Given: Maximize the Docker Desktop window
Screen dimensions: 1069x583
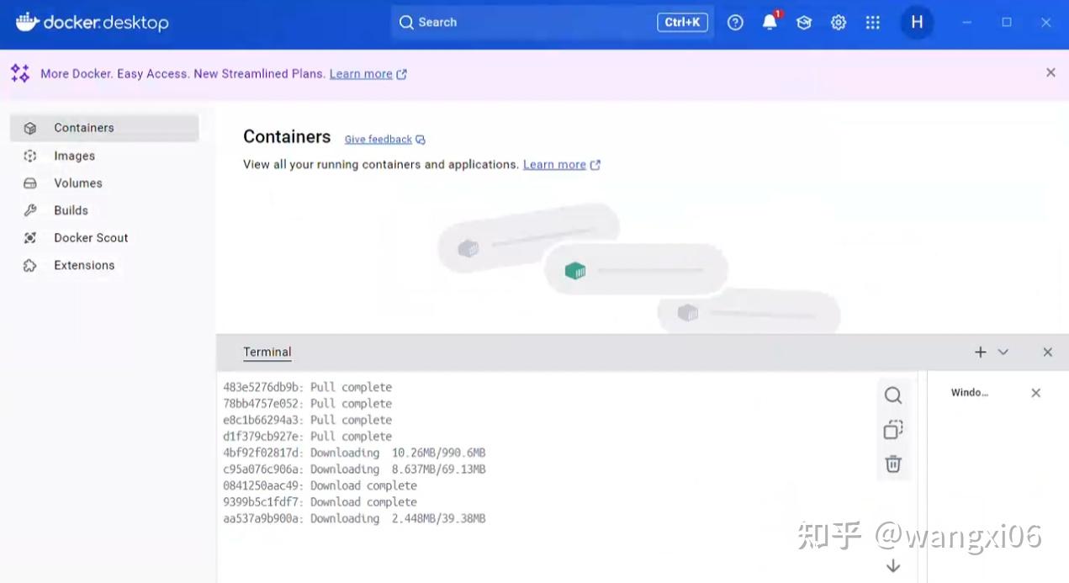Looking at the screenshot, I should 1007,23.
